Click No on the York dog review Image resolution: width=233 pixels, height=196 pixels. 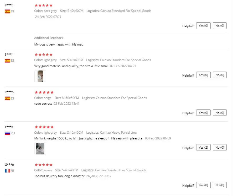pos(220,148)
